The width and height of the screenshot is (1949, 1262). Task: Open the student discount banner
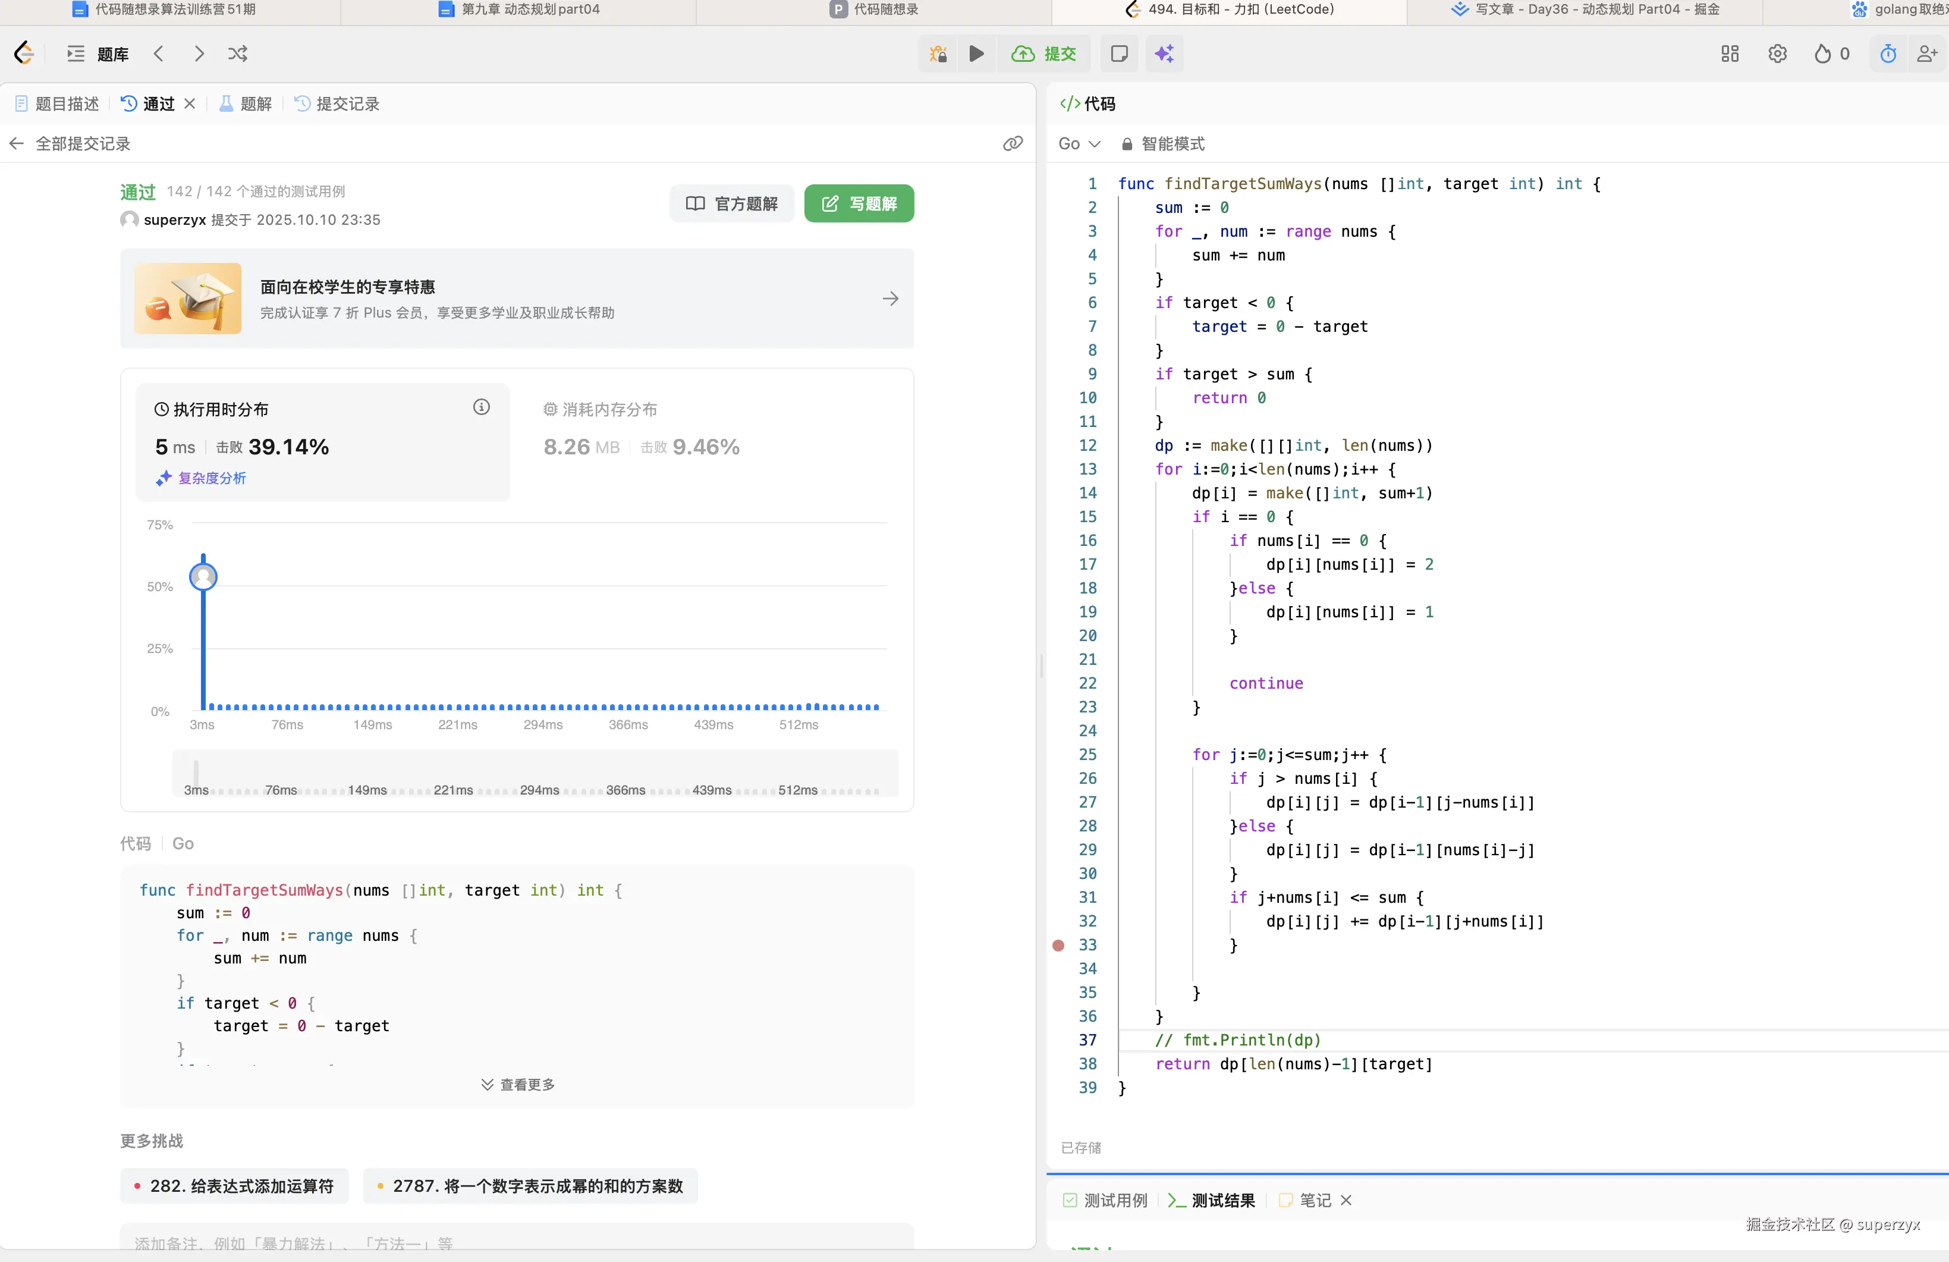(x=517, y=299)
